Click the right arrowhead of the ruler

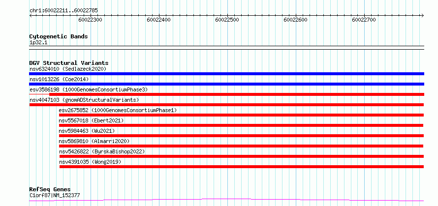tap(423, 15)
